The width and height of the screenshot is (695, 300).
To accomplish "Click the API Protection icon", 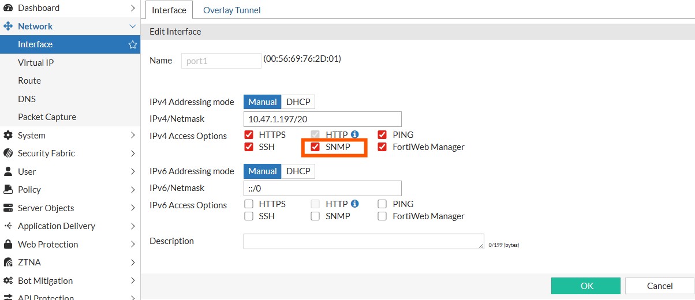I will click(x=8, y=297).
